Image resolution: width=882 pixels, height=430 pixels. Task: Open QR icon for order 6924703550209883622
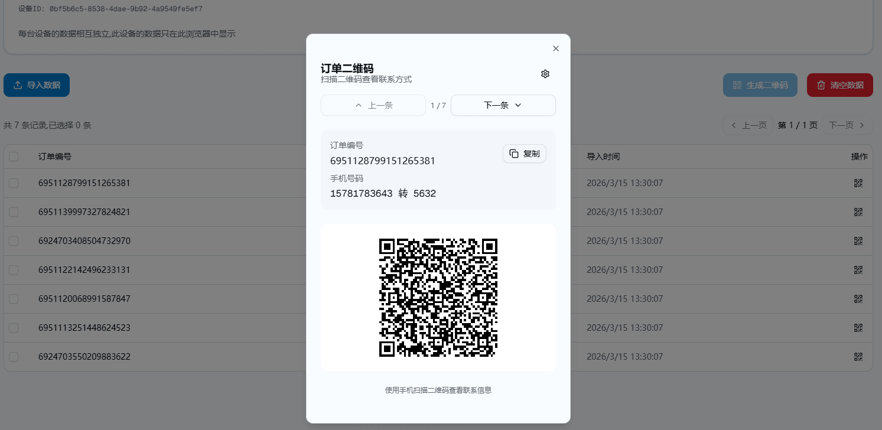[858, 357]
